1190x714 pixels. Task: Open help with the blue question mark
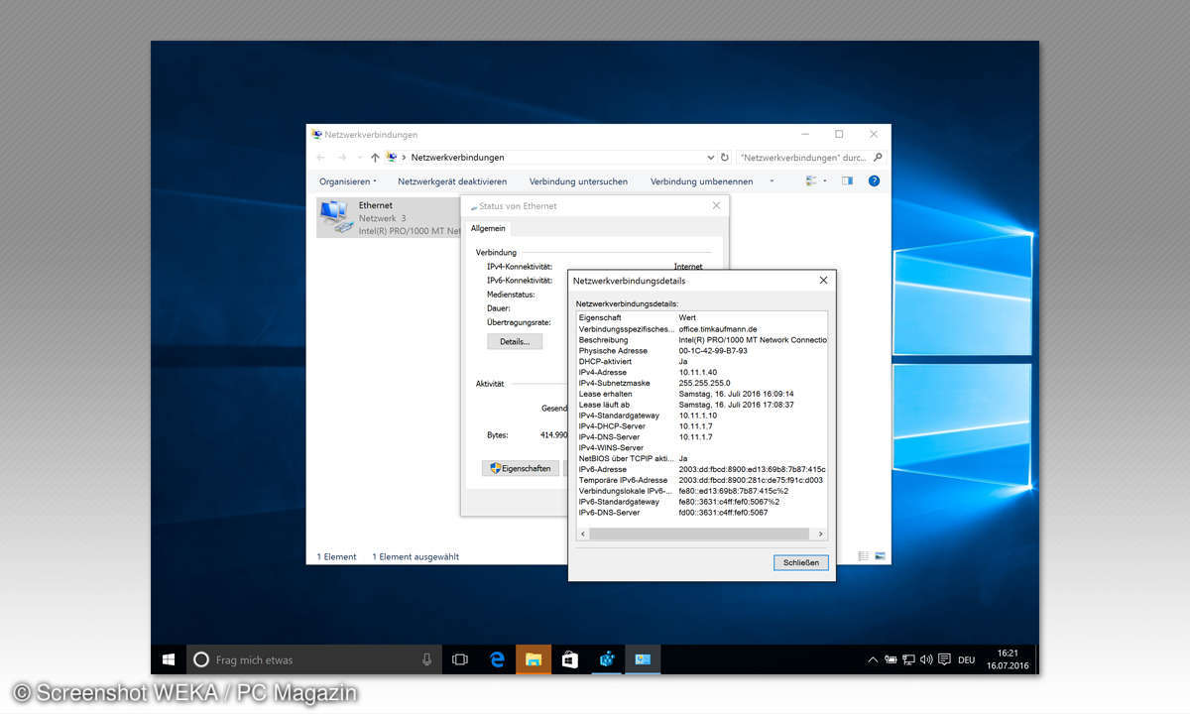874,181
